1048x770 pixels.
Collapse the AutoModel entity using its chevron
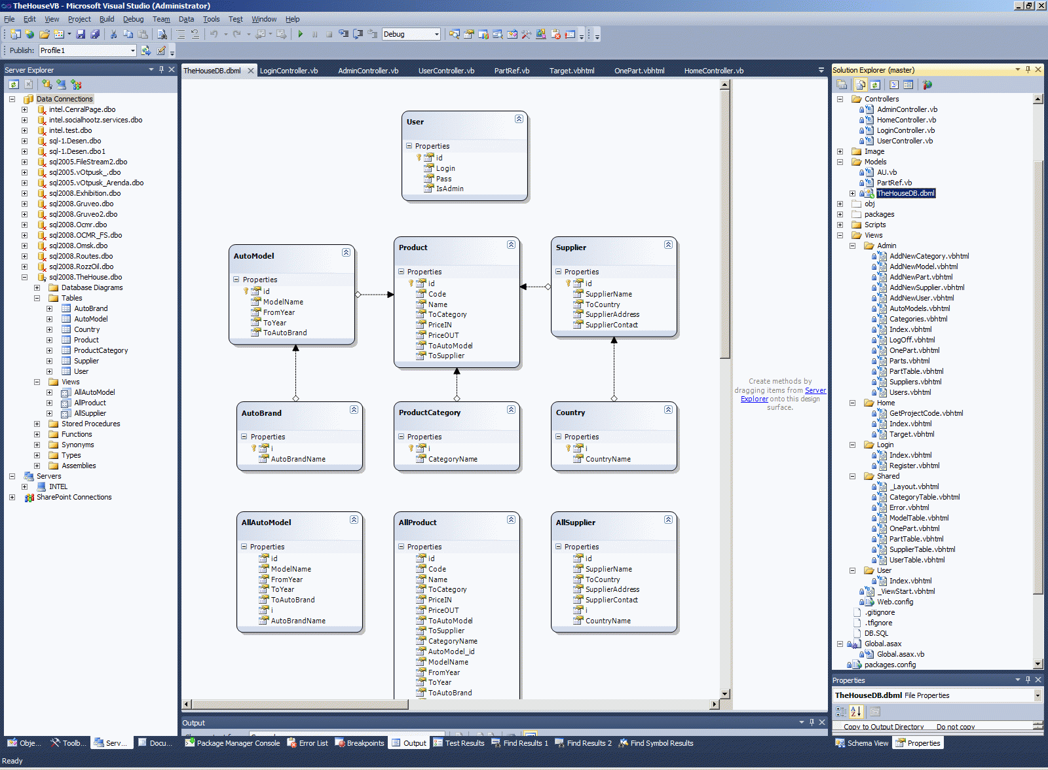click(346, 252)
